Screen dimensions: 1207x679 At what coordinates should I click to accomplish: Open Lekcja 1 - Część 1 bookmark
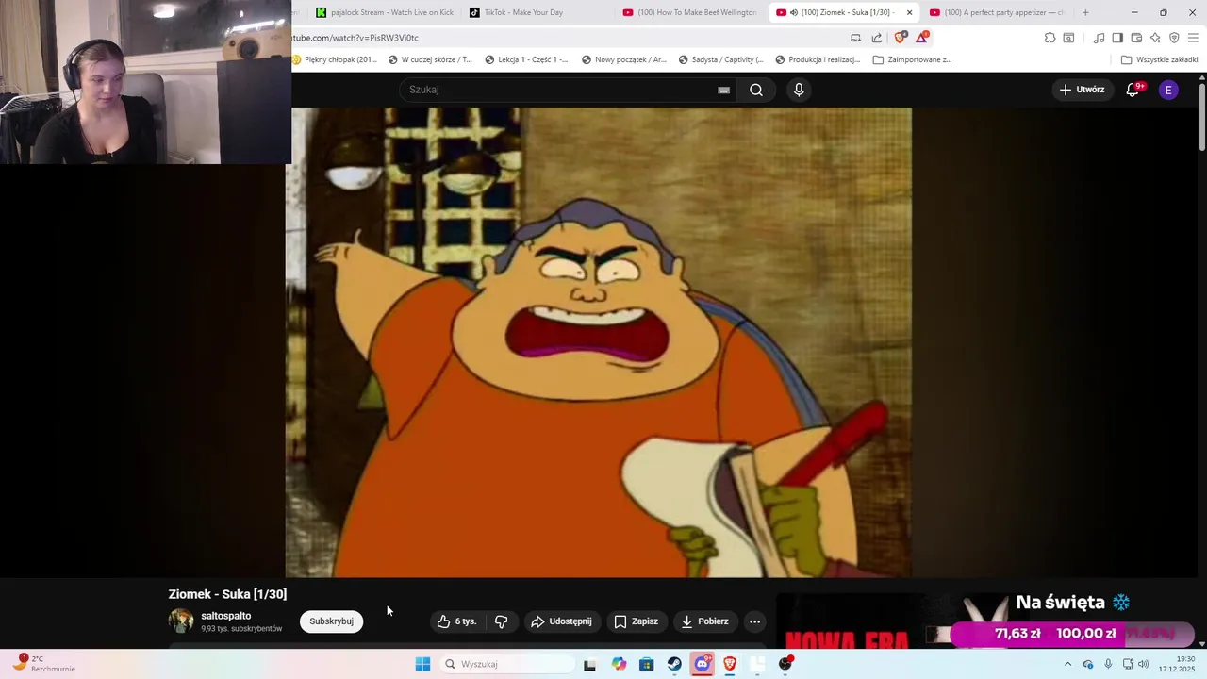click(x=526, y=59)
